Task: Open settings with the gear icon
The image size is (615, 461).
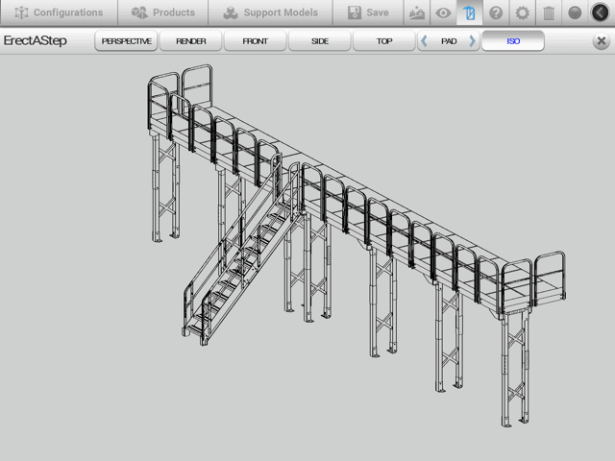Action: point(522,13)
